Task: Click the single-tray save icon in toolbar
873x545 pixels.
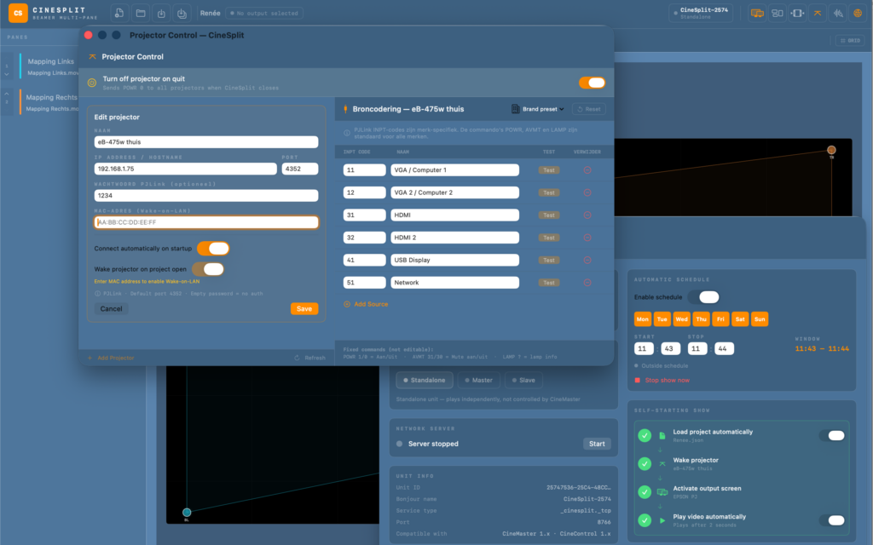Action: [161, 13]
